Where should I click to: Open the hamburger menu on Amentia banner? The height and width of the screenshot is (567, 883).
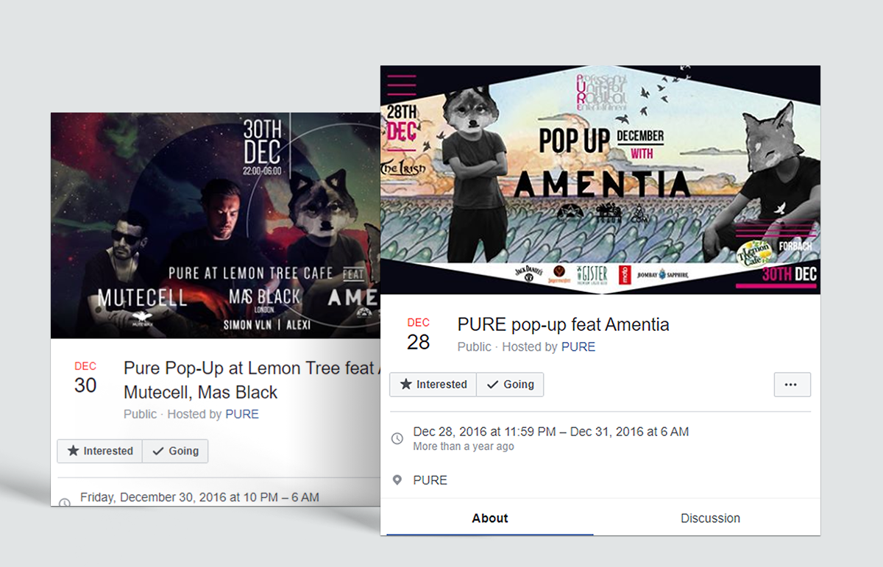402,85
